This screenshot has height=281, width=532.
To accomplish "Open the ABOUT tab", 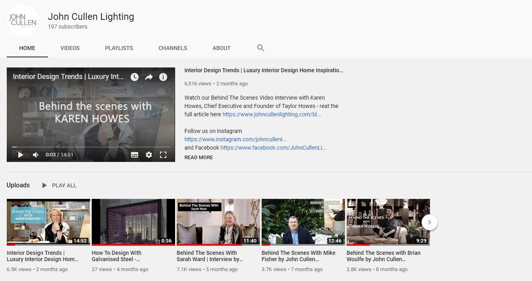I will [222, 48].
